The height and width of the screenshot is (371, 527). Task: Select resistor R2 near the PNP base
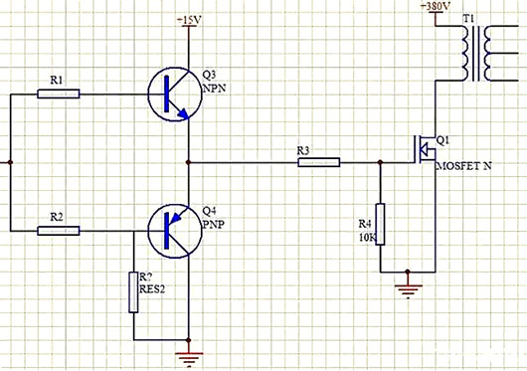59,231
